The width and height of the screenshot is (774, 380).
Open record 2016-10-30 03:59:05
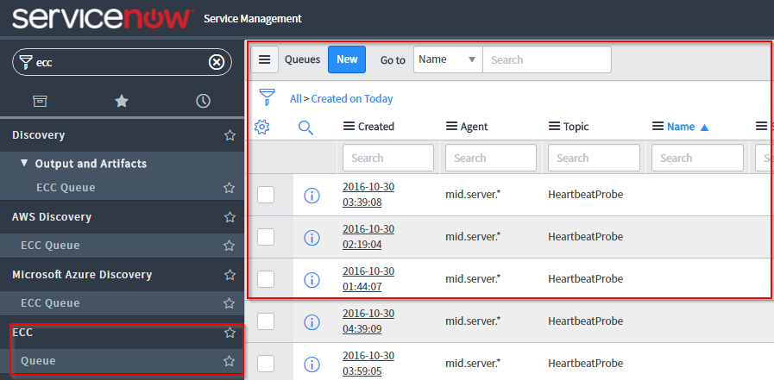pos(368,364)
